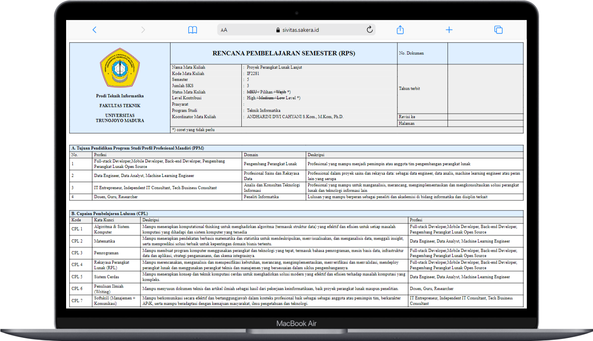Click the FAKULTAS TEKNIK text
This screenshot has width=593, height=341.
[120, 106]
